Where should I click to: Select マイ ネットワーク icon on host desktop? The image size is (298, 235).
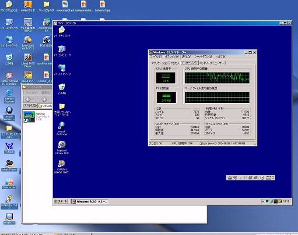pyautogui.click(x=9, y=42)
